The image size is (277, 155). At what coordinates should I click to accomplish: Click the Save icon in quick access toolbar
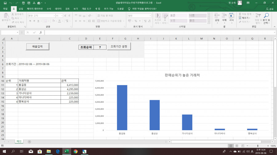click(x=5, y=3)
